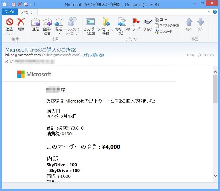
Task: Copy message using メッセージのコピー
Action: 122,26
